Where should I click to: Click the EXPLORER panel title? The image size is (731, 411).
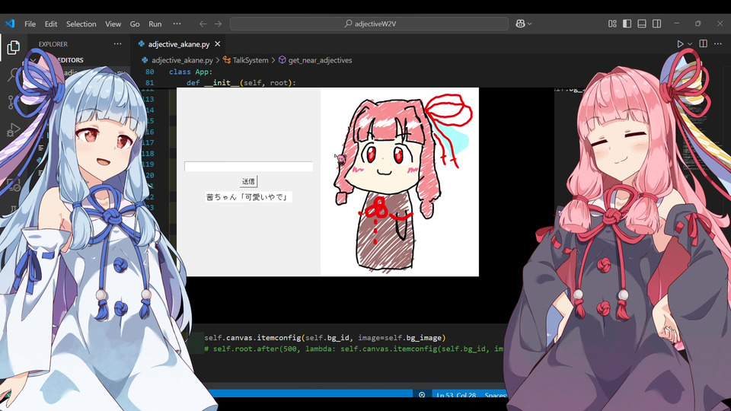pyautogui.click(x=53, y=44)
